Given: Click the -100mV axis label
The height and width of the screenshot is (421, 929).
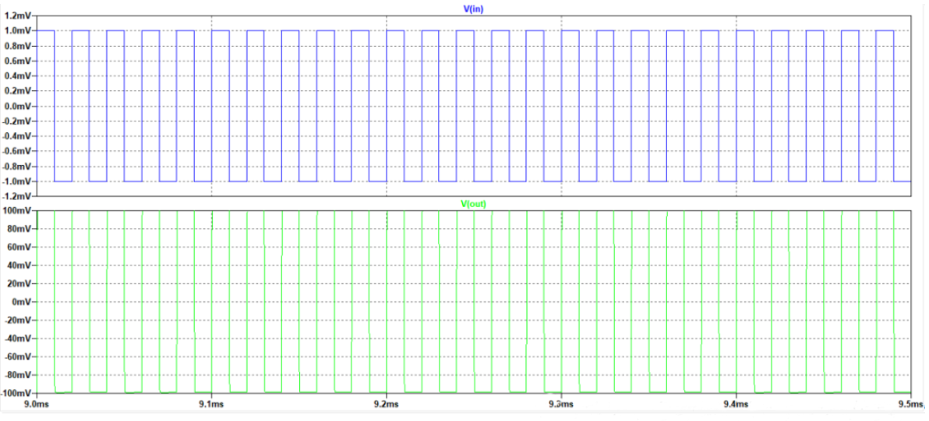Looking at the screenshot, I should [x=18, y=393].
